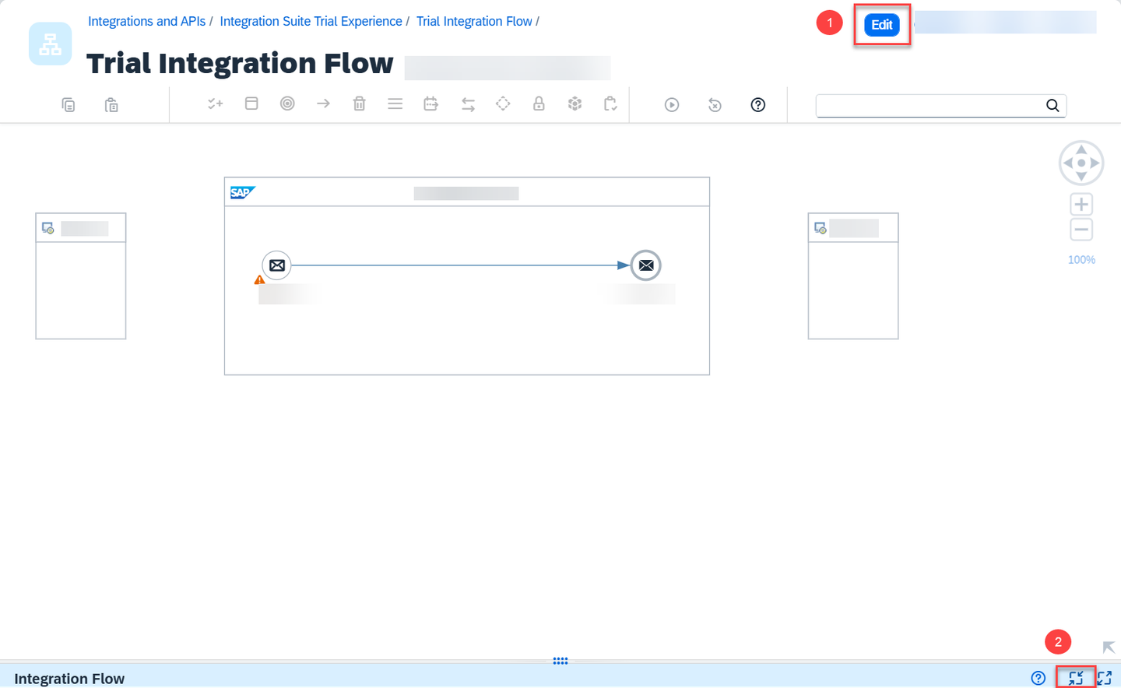Click the three-lines toolbar icon
Image resolution: width=1121 pixels, height=688 pixels.
point(395,104)
